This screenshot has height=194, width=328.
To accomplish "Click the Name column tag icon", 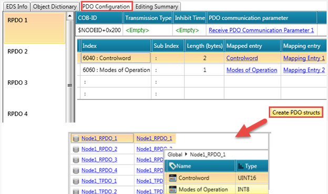I will (172, 166).
